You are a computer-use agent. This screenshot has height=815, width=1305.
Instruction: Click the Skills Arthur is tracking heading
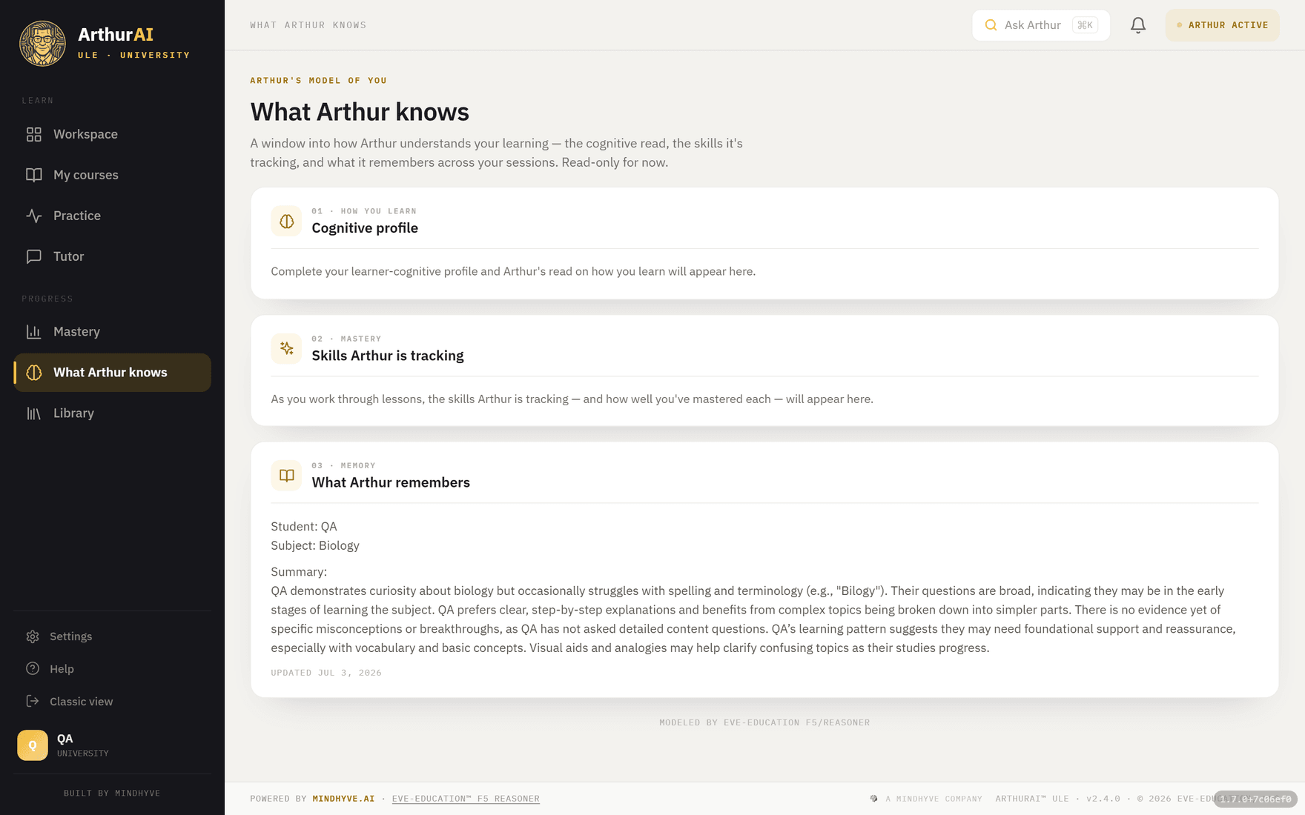tap(388, 356)
